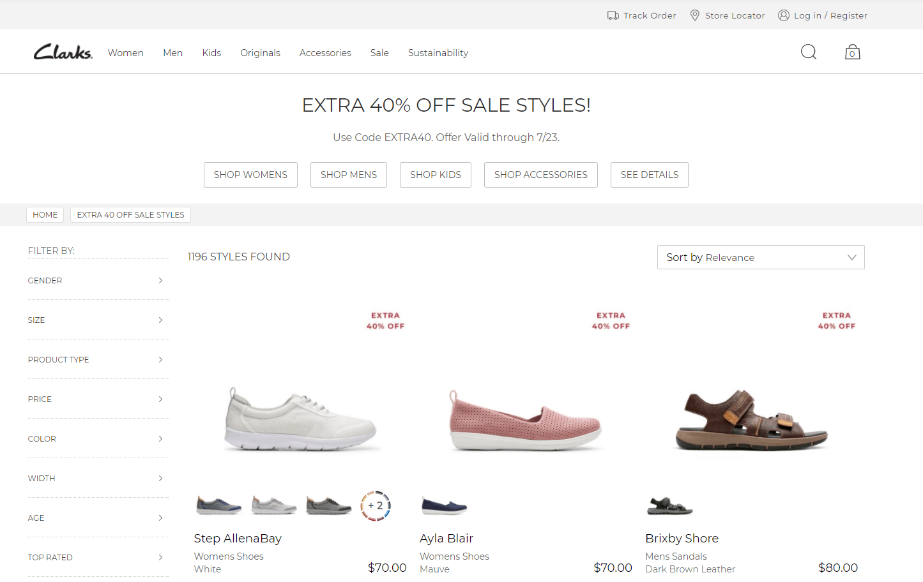Expand the SIZE filter
923x582 pixels.
(98, 320)
